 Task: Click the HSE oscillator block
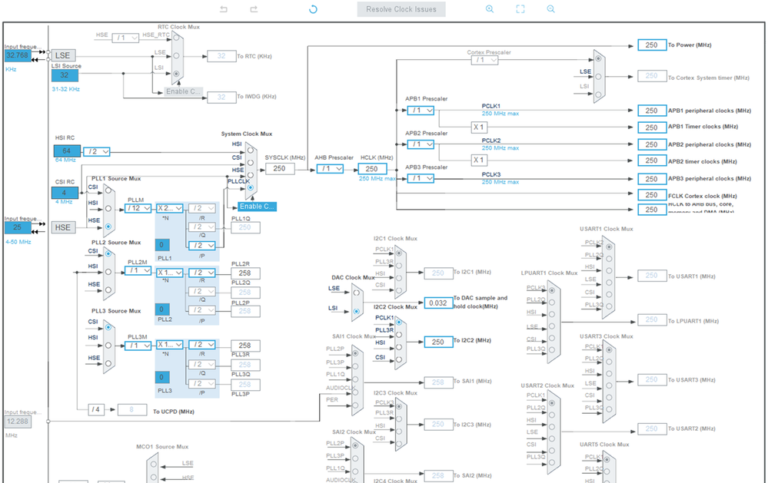tap(63, 227)
